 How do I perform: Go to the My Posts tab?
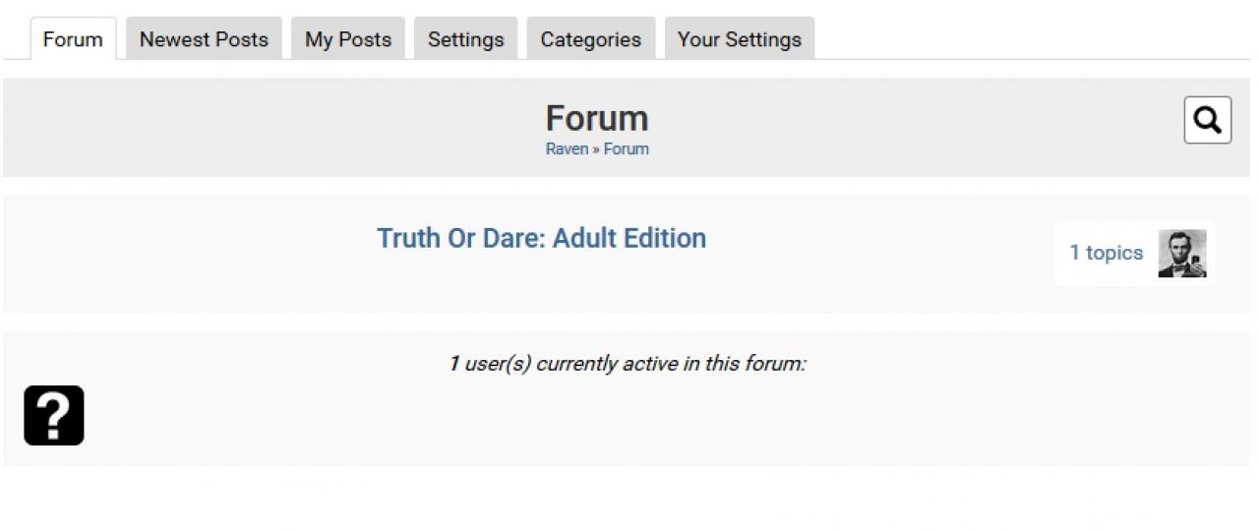point(348,39)
